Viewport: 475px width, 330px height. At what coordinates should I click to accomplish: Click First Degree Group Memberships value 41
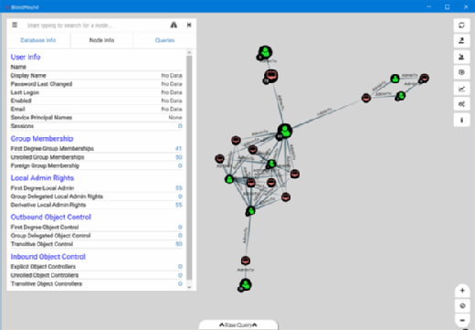click(x=179, y=148)
